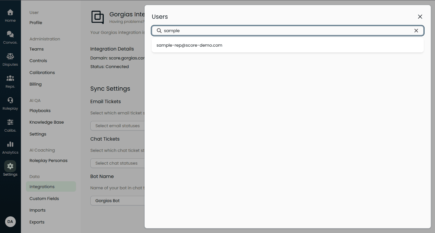Screen dimensions: 435x233
Task: Select sample-rep@score-demo.com result
Action: coord(288,45)
